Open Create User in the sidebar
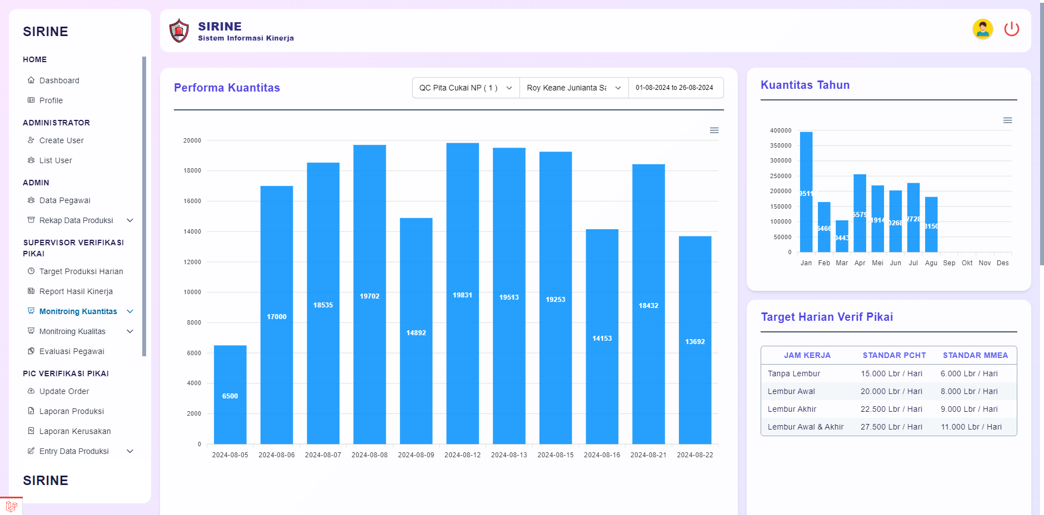Viewport: 1044px width, 515px height. pyautogui.click(x=62, y=140)
